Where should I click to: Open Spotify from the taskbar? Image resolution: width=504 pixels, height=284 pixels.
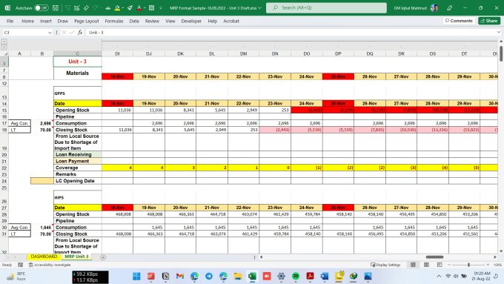(x=296, y=277)
